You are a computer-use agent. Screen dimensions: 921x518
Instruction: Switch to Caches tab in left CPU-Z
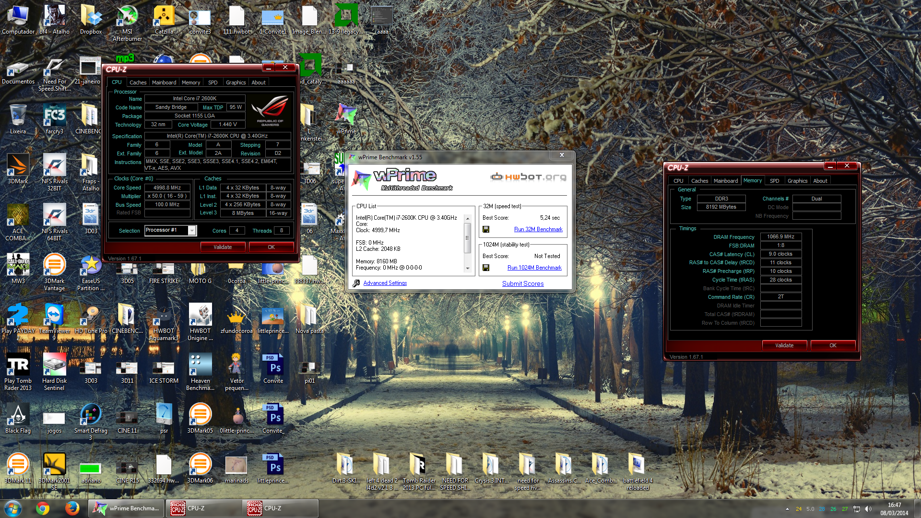tap(138, 82)
